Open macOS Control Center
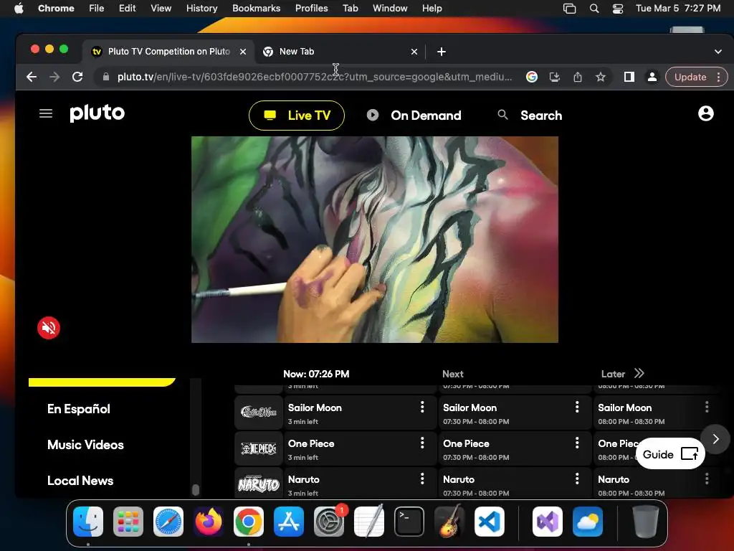734x551 pixels. (x=618, y=9)
